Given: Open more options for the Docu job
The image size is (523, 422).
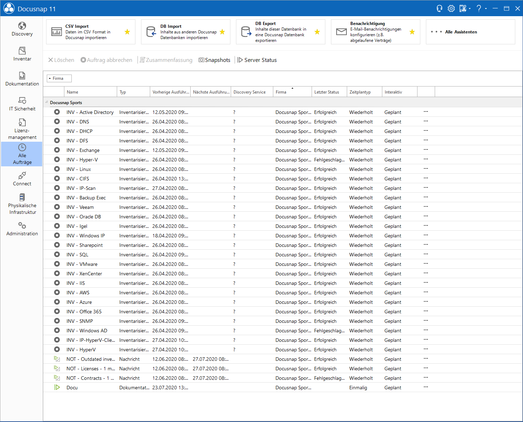Looking at the screenshot, I should click(426, 387).
